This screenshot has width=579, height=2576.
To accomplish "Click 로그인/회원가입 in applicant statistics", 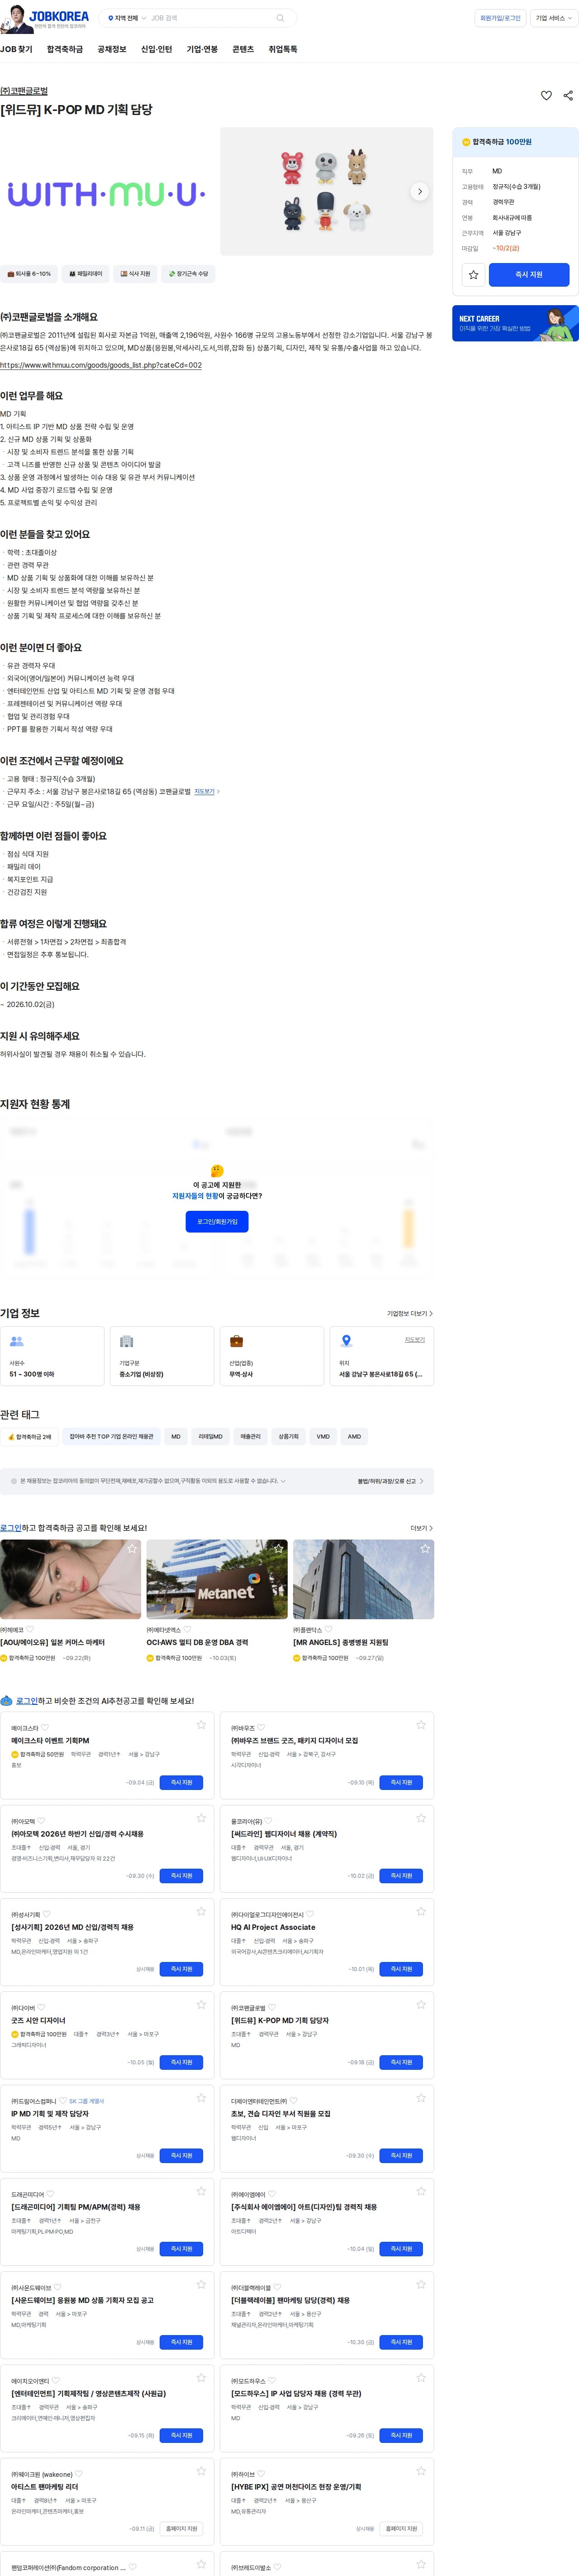I will (217, 1221).
